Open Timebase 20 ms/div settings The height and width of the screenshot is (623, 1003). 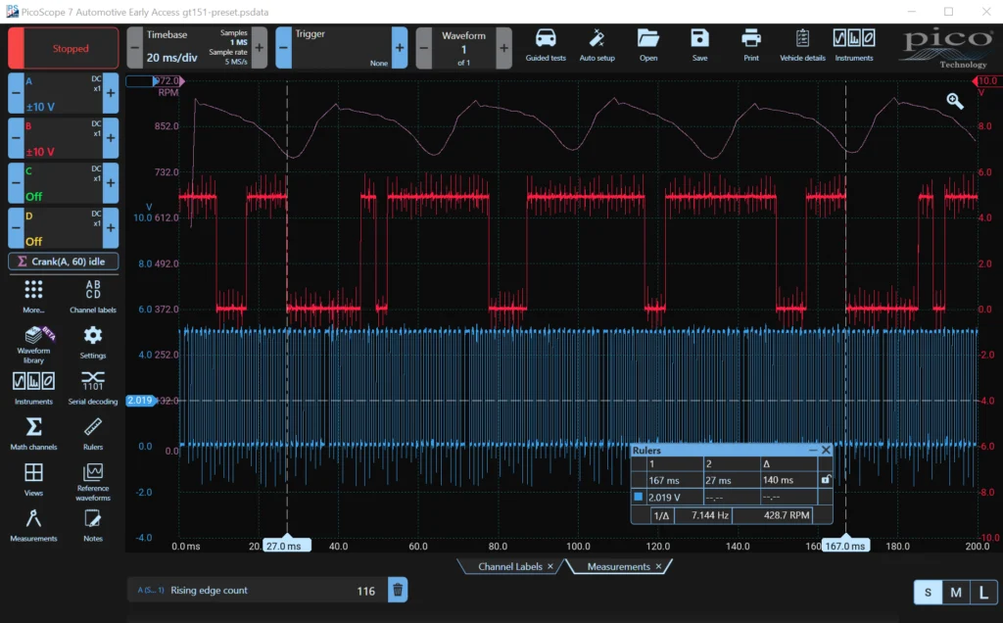pyautogui.click(x=197, y=47)
